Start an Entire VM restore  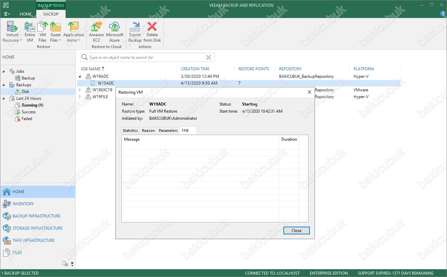point(30,32)
